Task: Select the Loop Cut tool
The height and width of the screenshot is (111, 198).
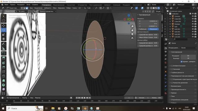Action: click(x=3, y=72)
